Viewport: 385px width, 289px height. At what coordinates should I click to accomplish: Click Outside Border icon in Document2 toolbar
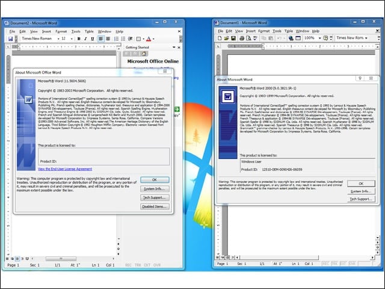pos(139,39)
